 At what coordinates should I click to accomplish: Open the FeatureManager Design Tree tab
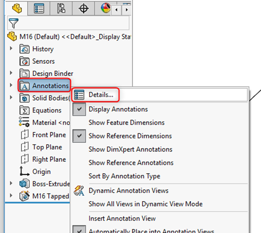16,8
